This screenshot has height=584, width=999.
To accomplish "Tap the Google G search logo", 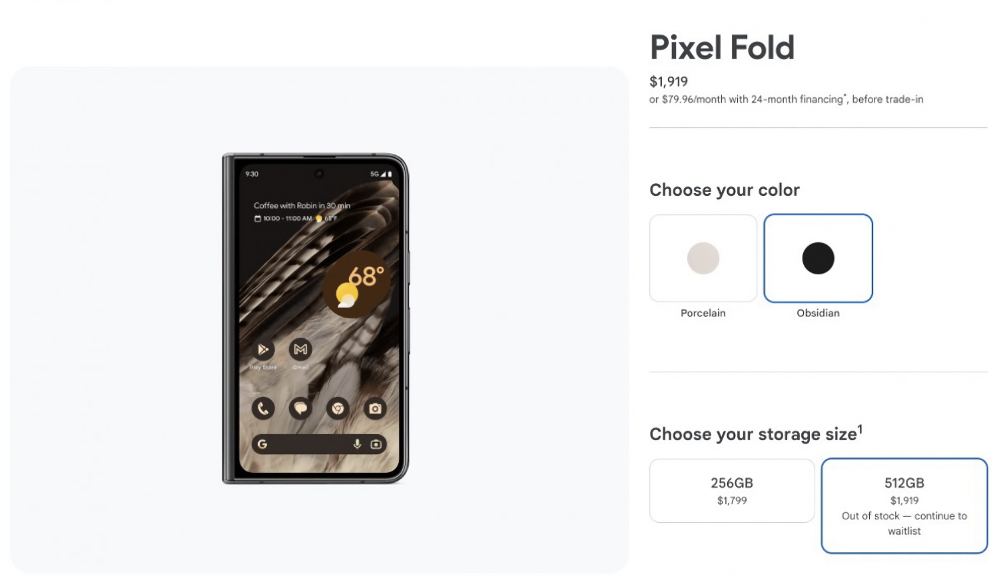I will [262, 444].
